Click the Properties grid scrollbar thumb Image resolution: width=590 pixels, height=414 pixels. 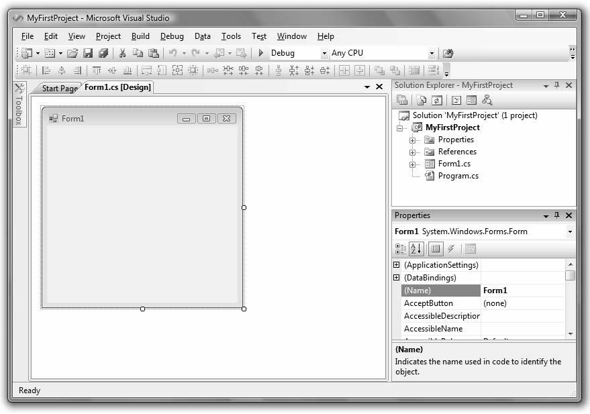point(571,276)
